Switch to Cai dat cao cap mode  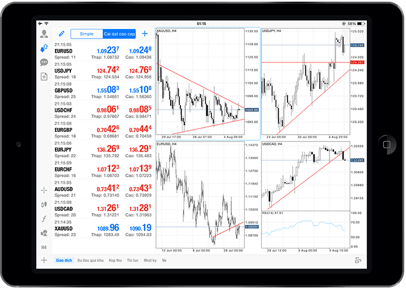pos(120,34)
